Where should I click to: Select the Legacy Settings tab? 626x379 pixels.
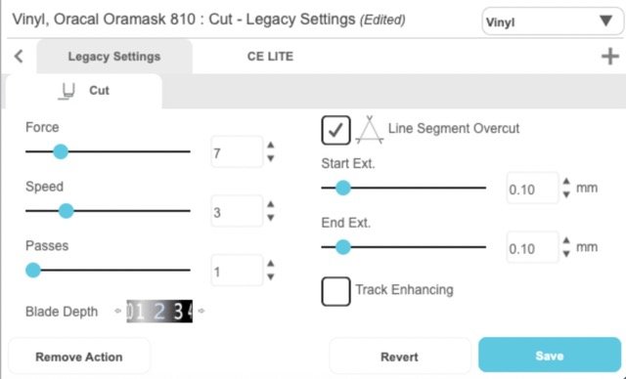pyautogui.click(x=114, y=57)
